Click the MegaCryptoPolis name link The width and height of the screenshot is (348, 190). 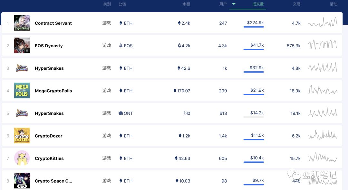point(53,91)
